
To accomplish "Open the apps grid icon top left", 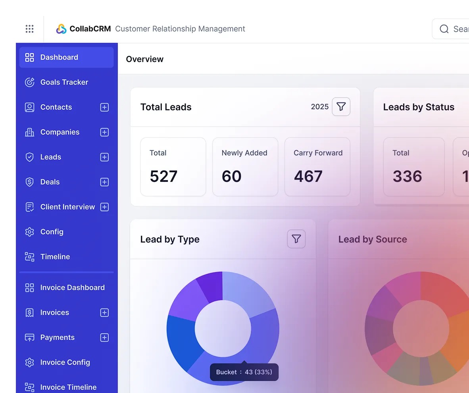I will click(29, 29).
